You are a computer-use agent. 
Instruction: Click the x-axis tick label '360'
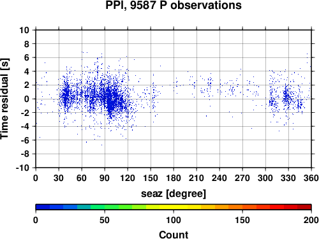coord(311,178)
